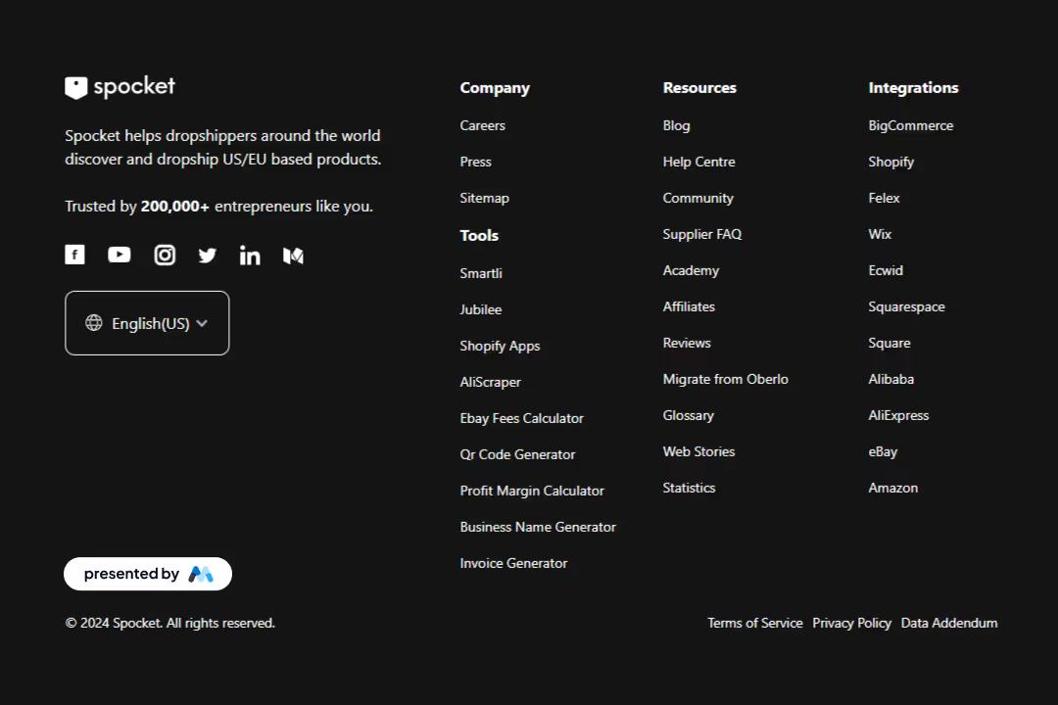View the Privacy Policy
Screen dimensions: 1058x705
(x=851, y=623)
